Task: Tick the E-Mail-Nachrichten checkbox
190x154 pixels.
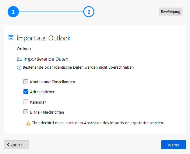Action: (x=26, y=112)
